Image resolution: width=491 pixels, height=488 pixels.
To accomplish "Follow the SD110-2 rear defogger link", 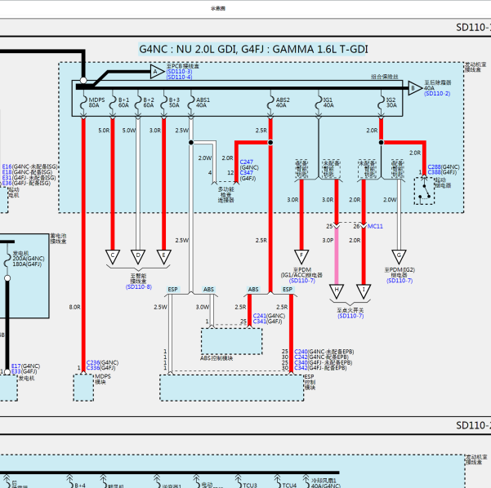I will point(437,94).
